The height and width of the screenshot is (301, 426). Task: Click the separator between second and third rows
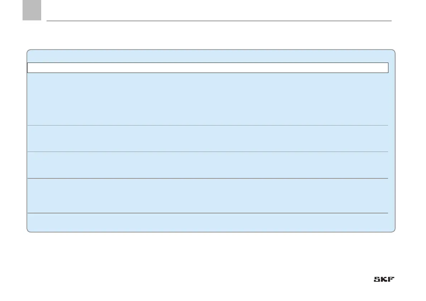[208, 152]
